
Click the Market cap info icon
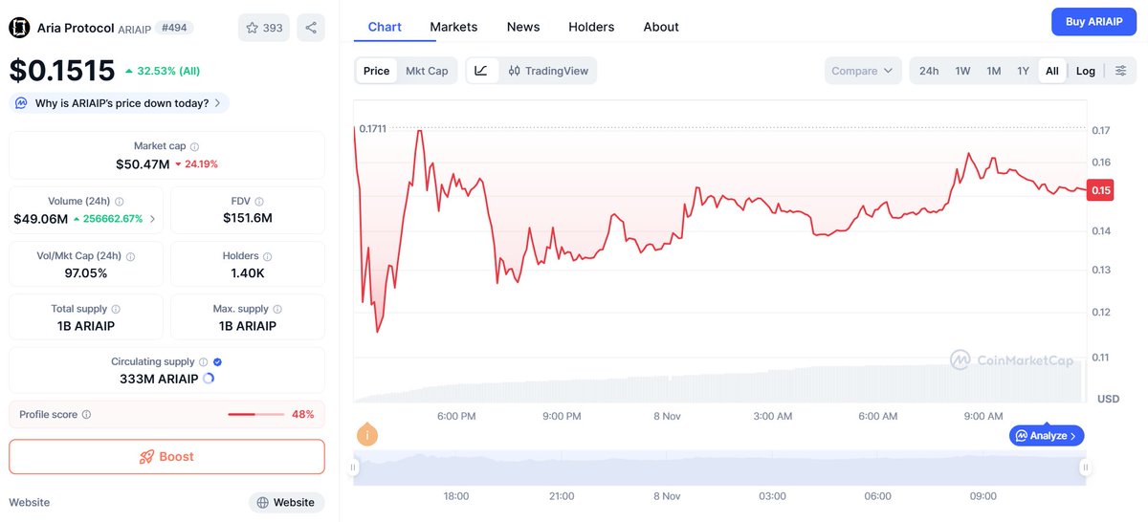point(195,146)
